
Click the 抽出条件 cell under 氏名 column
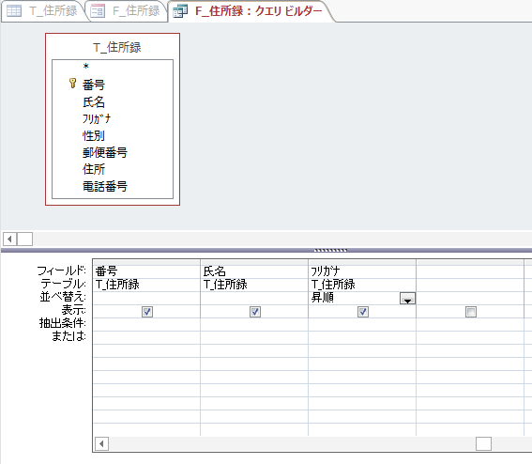click(x=254, y=324)
